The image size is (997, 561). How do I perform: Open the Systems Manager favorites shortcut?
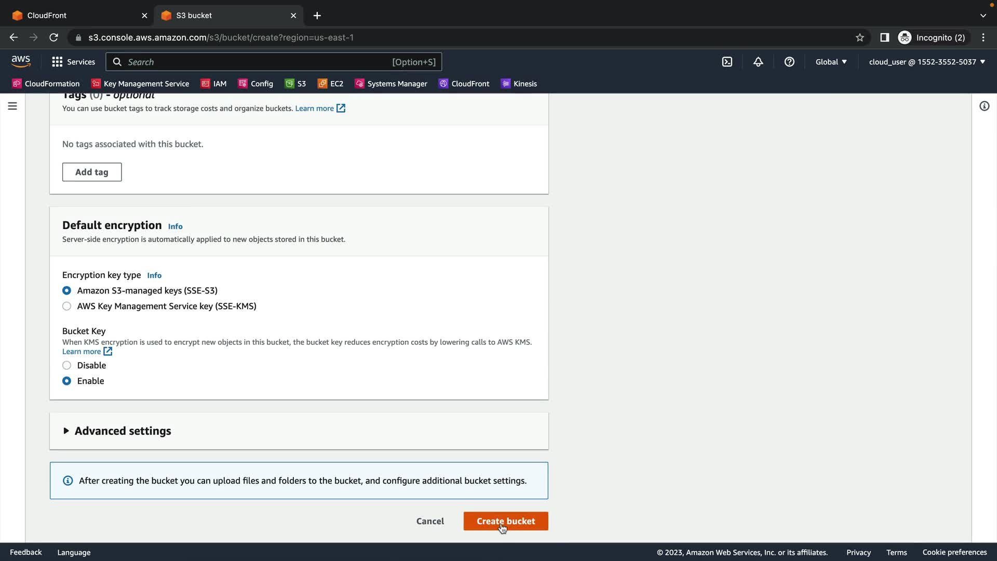click(391, 84)
